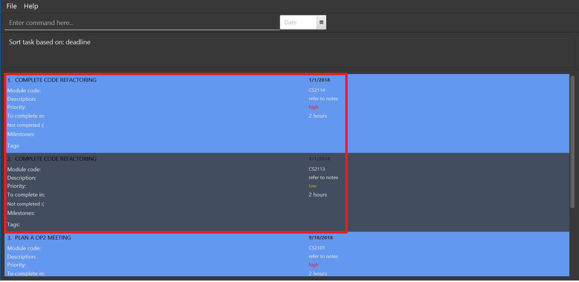
Task: Click deadline 9/10/2018 of task 3
Action: [x=321, y=238]
